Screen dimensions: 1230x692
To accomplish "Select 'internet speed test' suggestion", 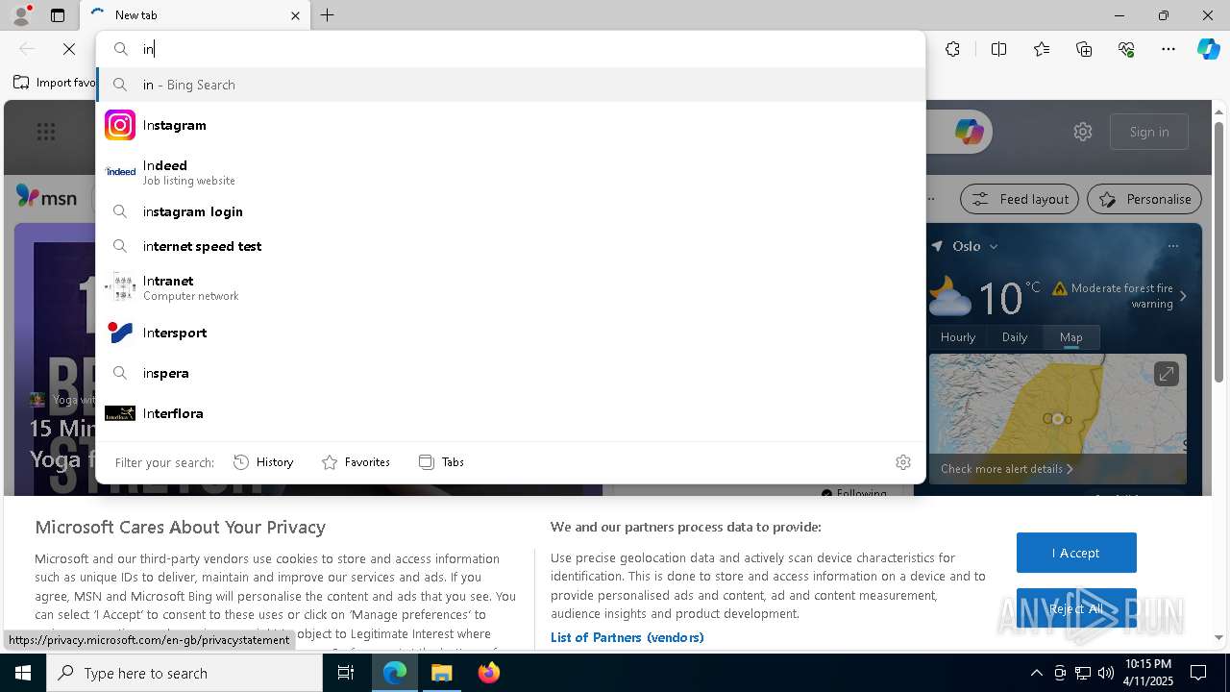I will [x=510, y=246].
